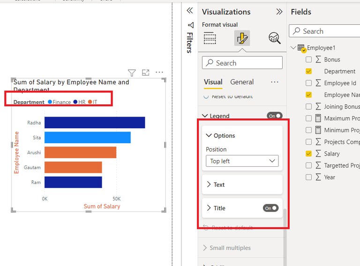The image size is (360, 266).
Task: Click sigma icon next to Targetted Proj
Action: [x=318, y=165]
